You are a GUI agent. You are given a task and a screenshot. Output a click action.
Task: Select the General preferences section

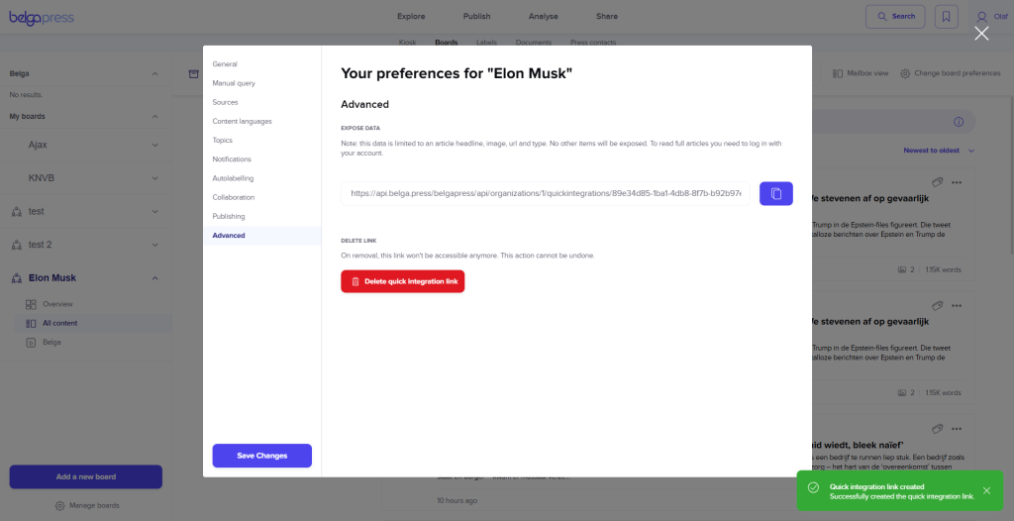225,64
